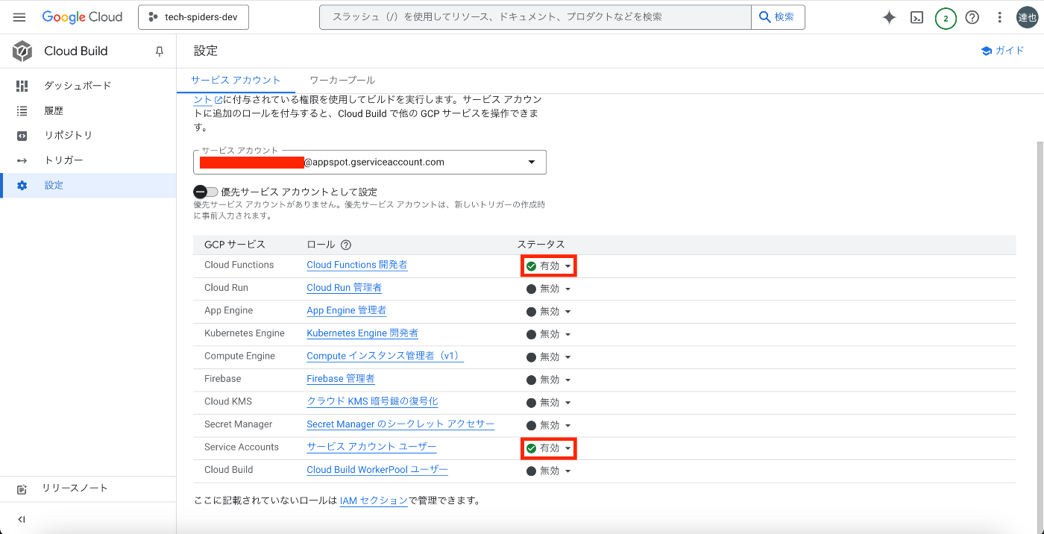Click the green check icon for Cloud Functions
This screenshot has height=534, width=1044.
click(x=532, y=266)
